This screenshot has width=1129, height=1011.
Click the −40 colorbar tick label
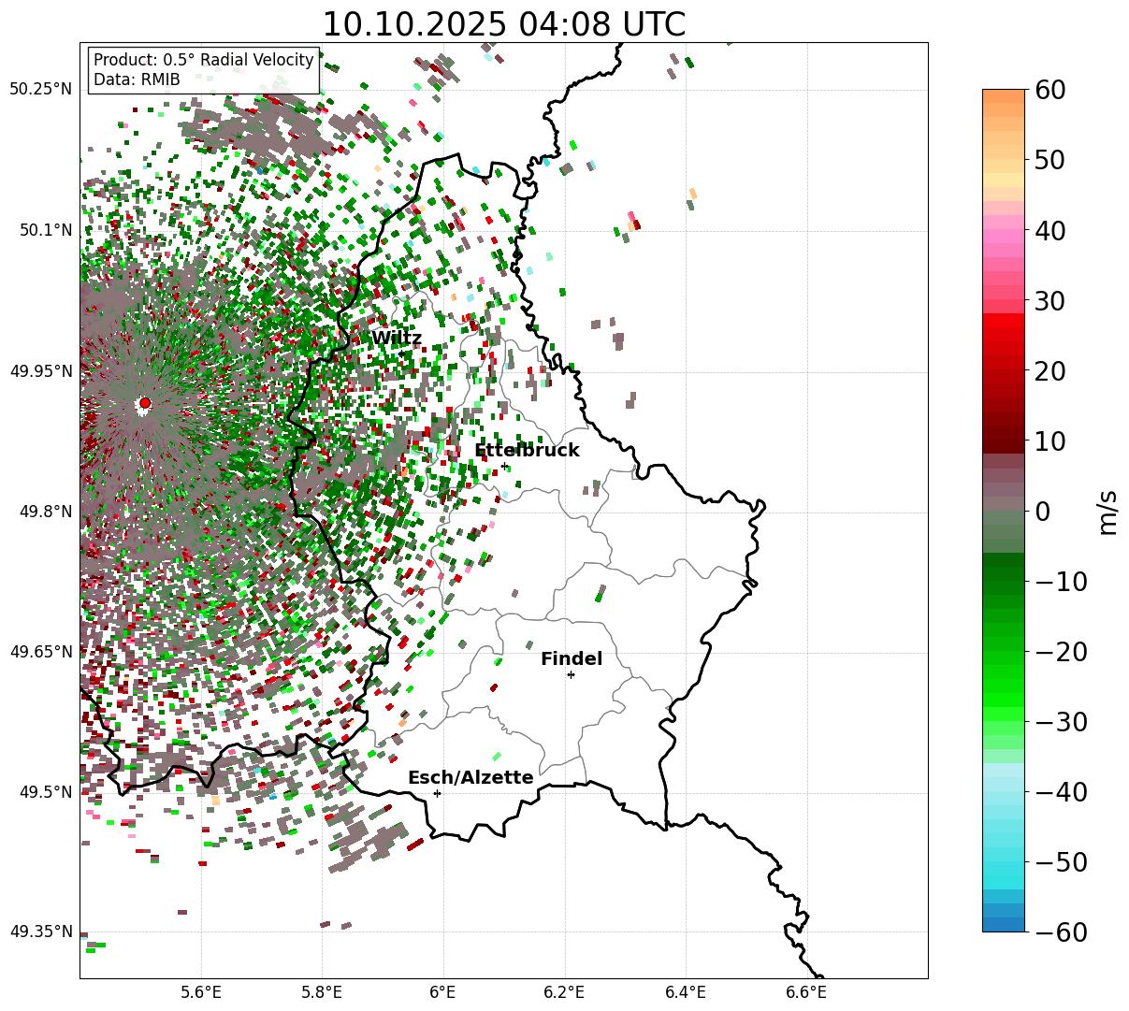click(x=1061, y=792)
